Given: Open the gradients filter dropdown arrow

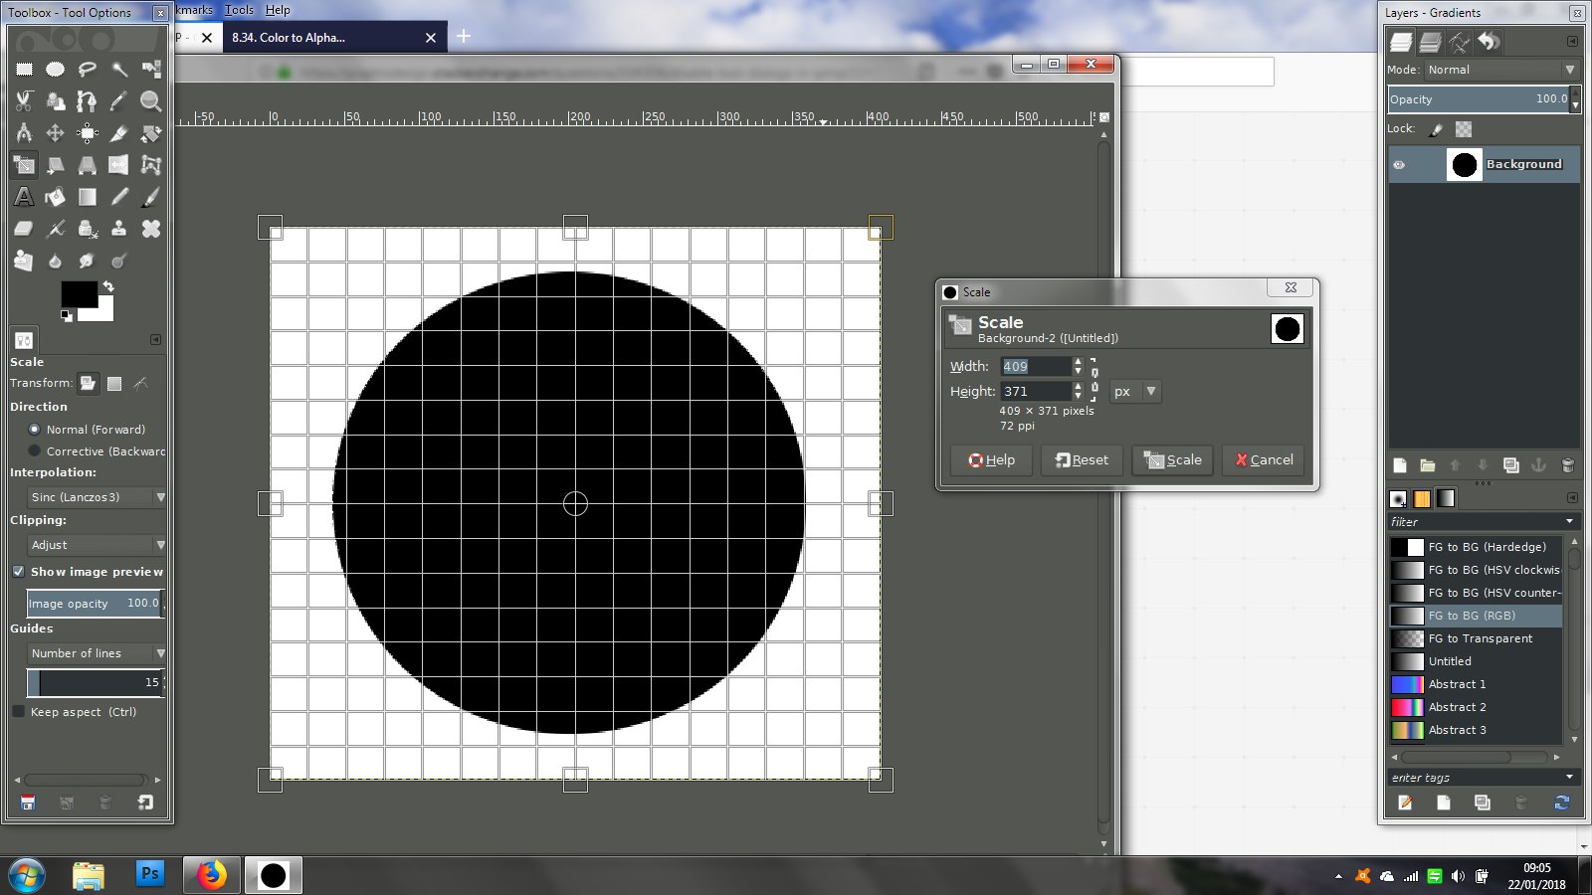Looking at the screenshot, I should point(1570,522).
